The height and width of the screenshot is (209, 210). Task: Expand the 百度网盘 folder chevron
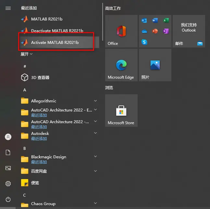pos(95,171)
